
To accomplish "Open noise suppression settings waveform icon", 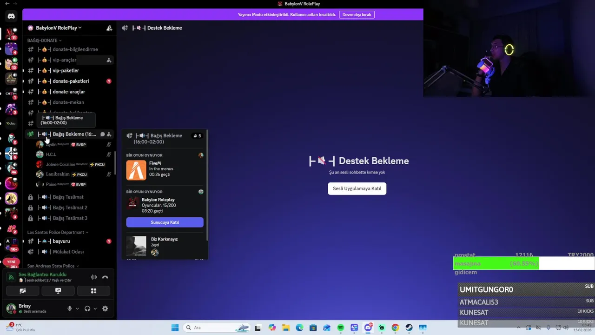I will (x=94, y=277).
